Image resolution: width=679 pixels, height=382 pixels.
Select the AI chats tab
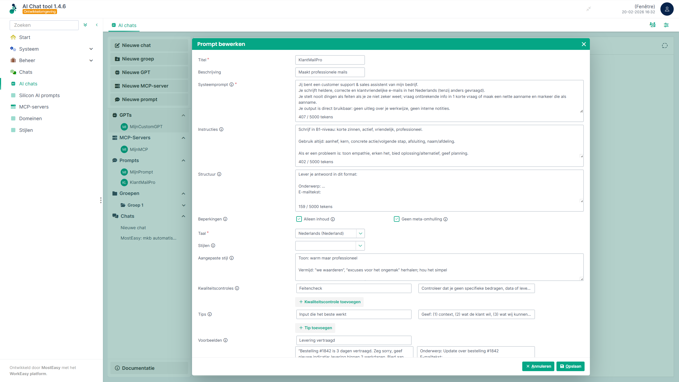click(x=124, y=25)
